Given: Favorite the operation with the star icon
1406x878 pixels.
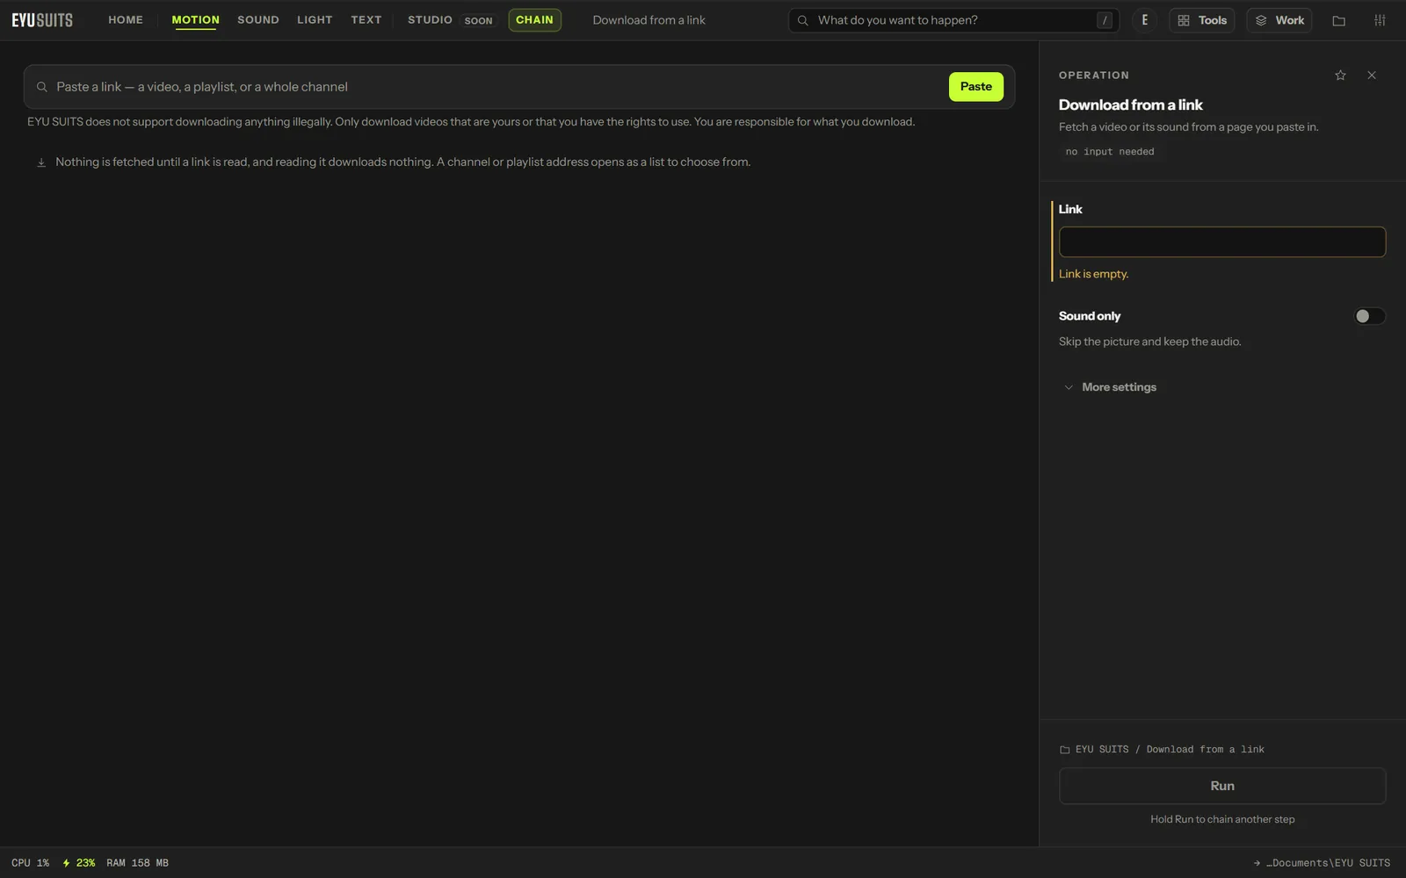Looking at the screenshot, I should [1340, 76].
